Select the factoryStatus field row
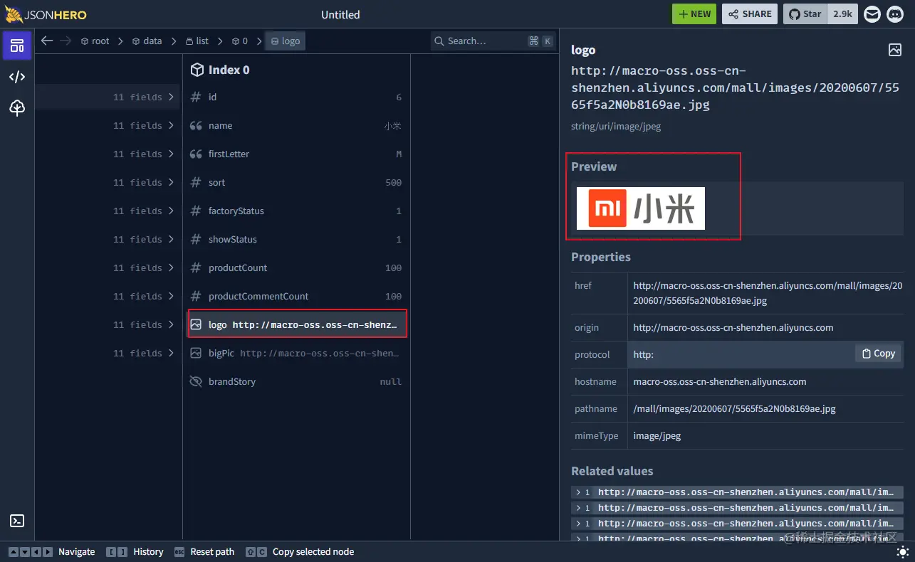The width and height of the screenshot is (915, 562). [296, 211]
